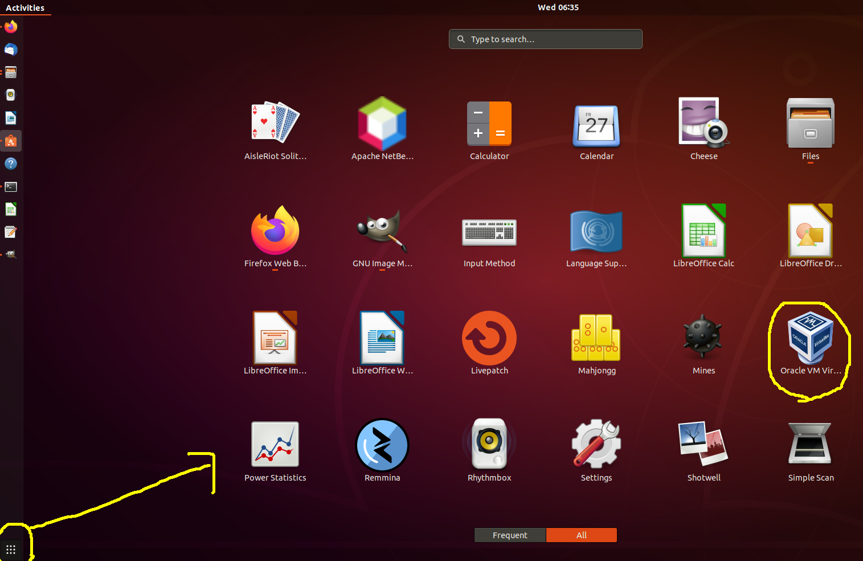Screen dimensions: 863x561
Task: Click the Show Applications grid button
Action: pyautogui.click(x=11, y=550)
